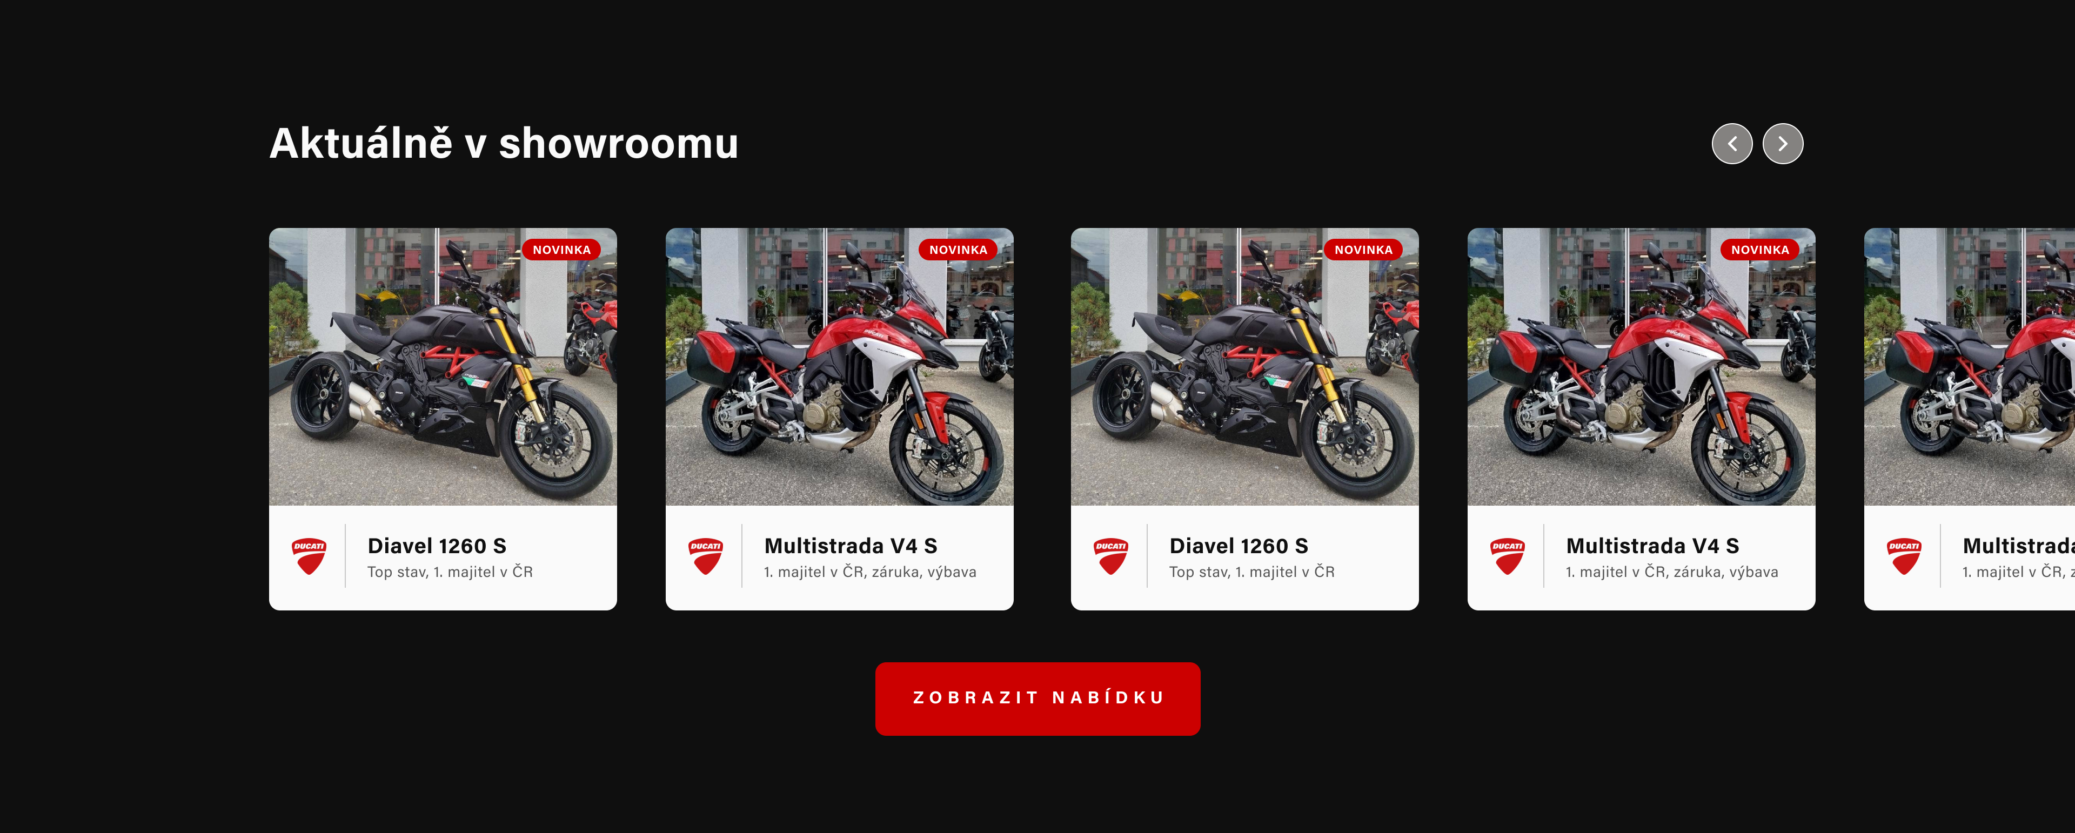Click Ducati logo on first Diavel card
Image resolution: width=2075 pixels, height=833 pixels.
(x=309, y=556)
